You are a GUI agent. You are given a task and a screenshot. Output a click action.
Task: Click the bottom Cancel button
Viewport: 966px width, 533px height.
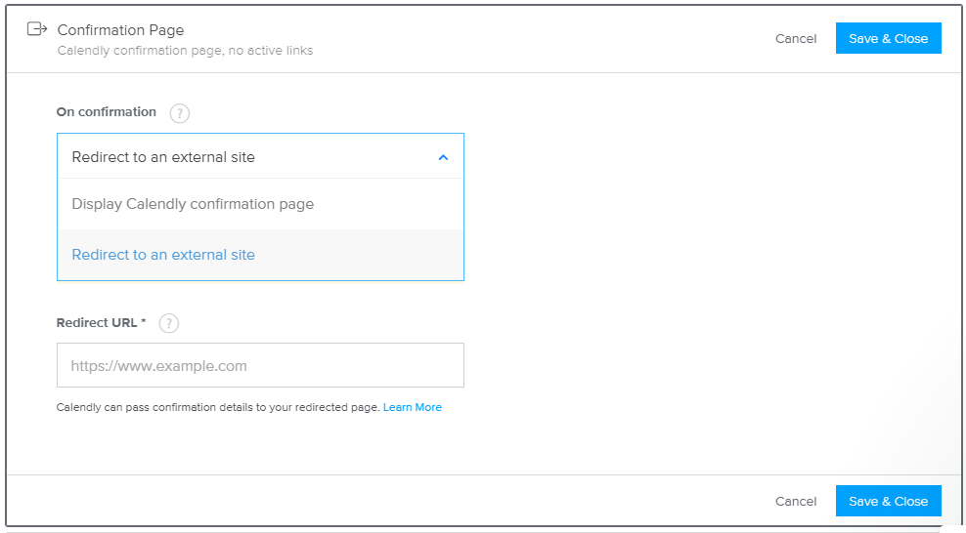point(795,502)
